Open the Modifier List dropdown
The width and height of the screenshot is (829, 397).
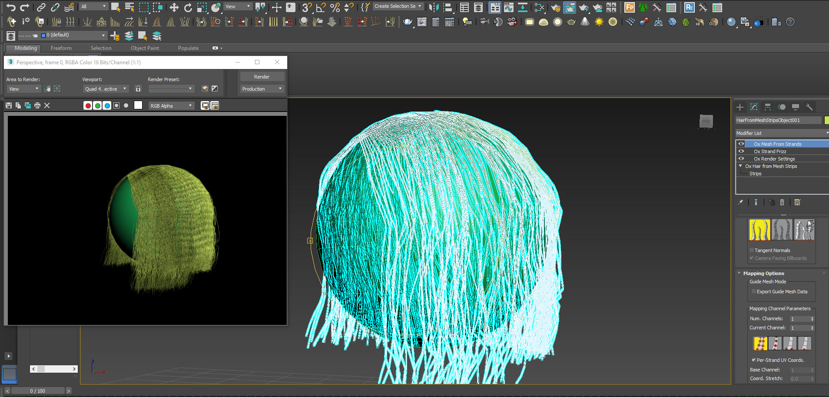(x=782, y=133)
